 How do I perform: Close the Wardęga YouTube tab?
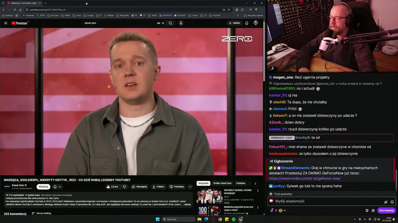click(x=40, y=3)
